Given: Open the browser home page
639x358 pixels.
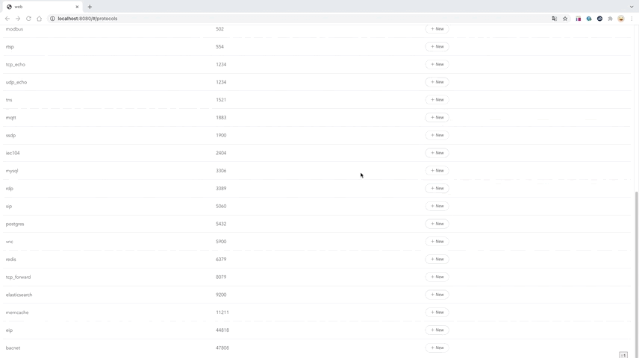Looking at the screenshot, I should (39, 19).
